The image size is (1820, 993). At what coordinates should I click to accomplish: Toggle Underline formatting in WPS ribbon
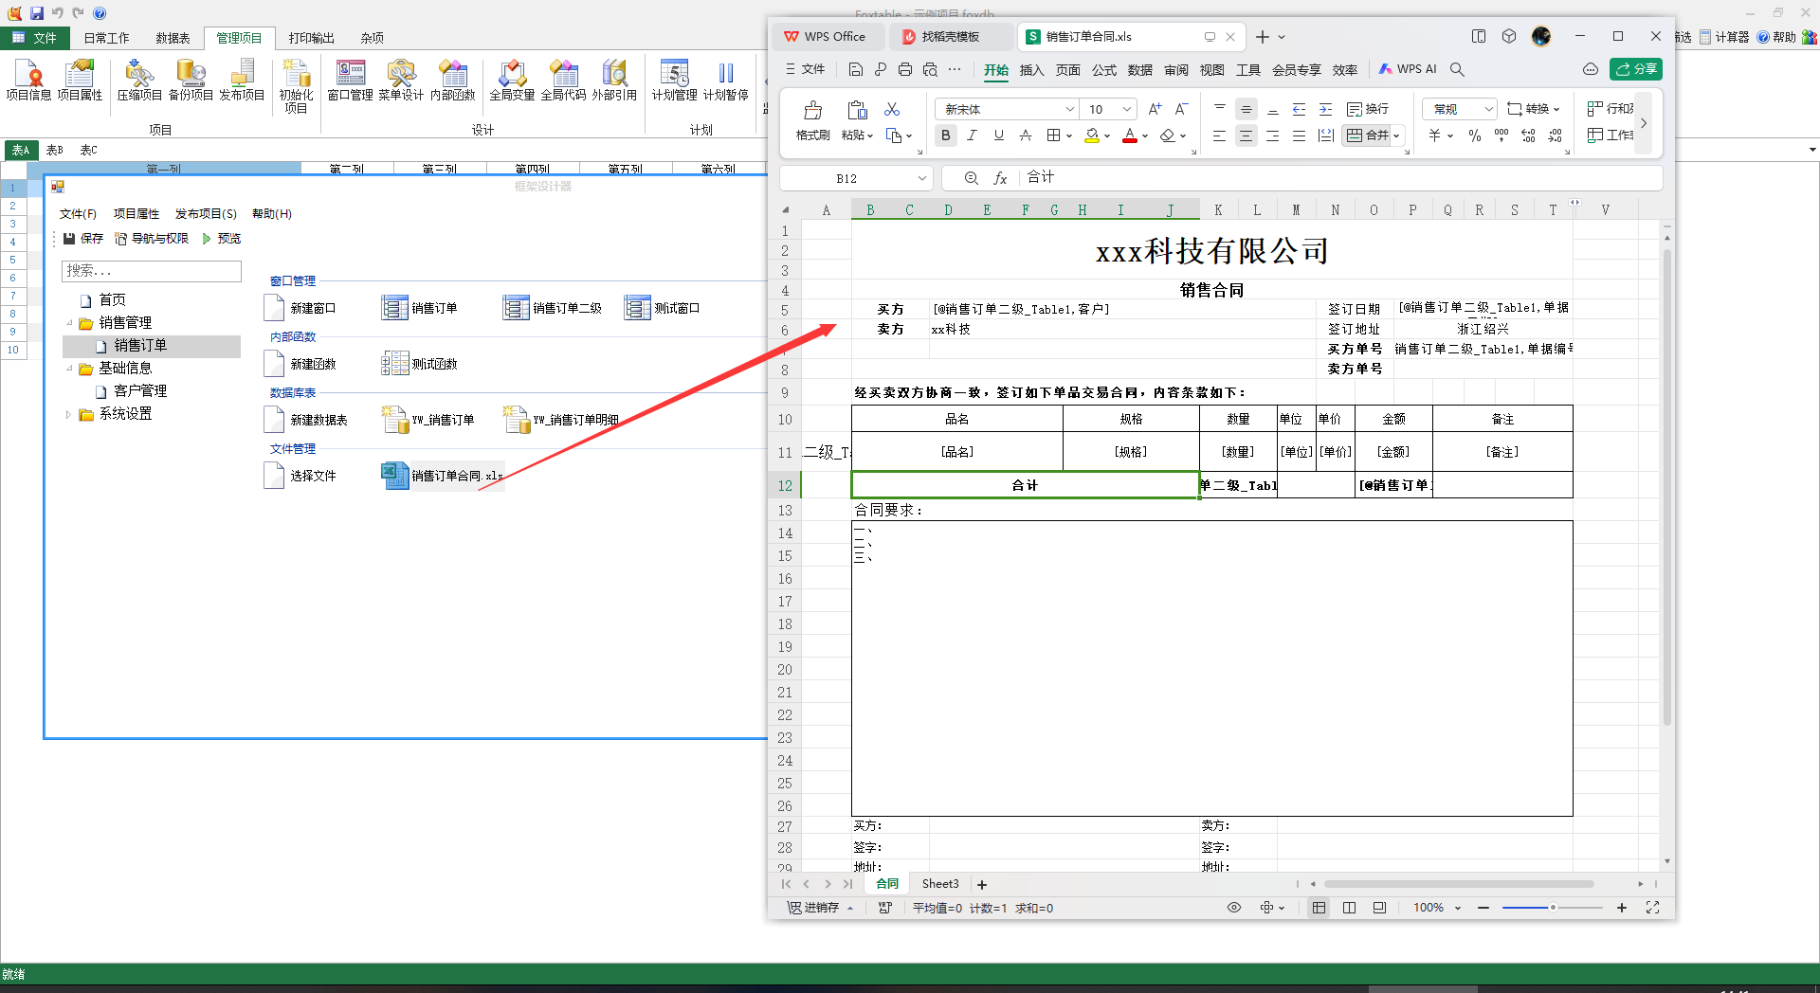998,135
